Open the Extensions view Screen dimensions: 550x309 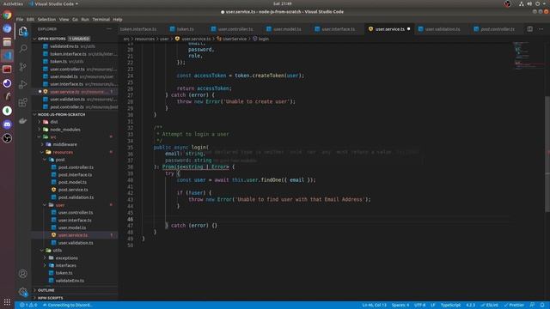23,102
